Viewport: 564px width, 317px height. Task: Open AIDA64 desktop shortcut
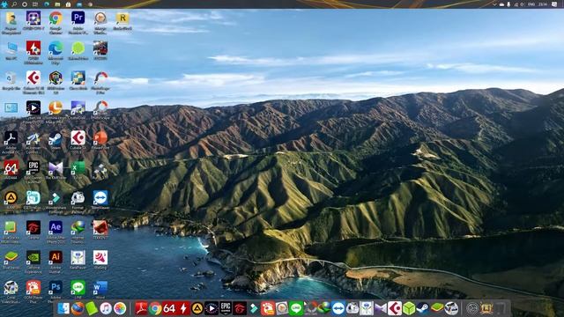click(11, 167)
